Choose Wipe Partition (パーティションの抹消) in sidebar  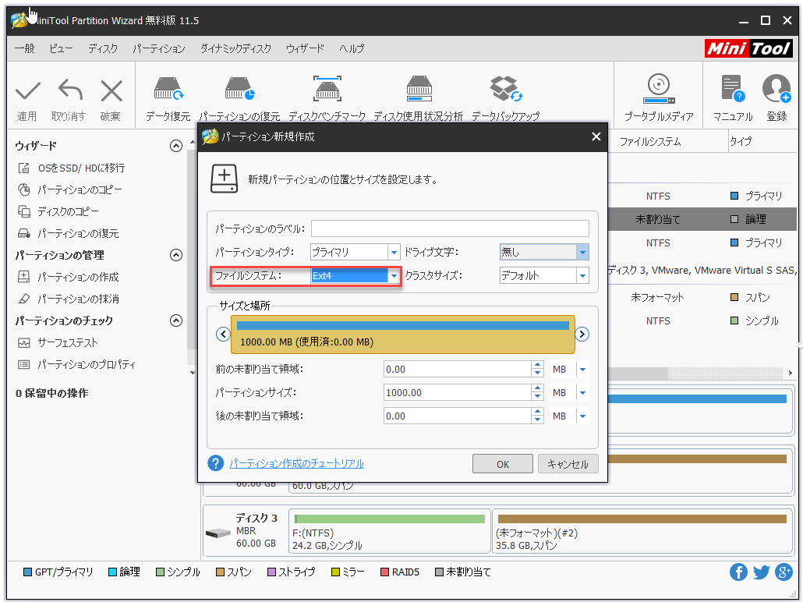point(68,299)
